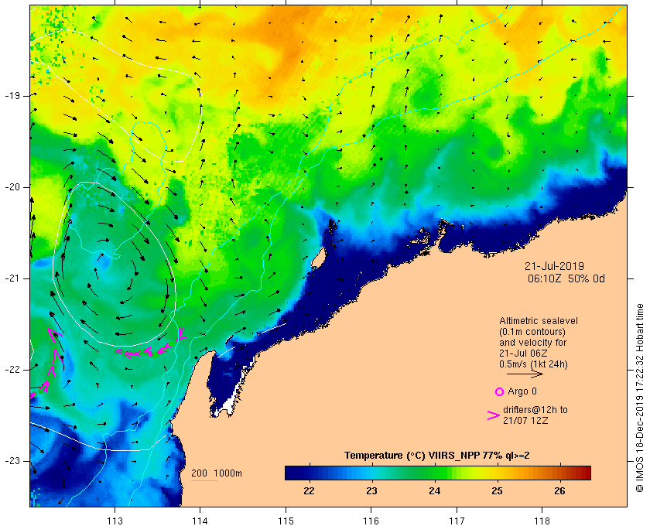Click the colorbar tick label 22

tap(309, 491)
